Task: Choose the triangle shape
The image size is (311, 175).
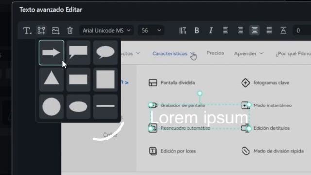Action: point(52,80)
